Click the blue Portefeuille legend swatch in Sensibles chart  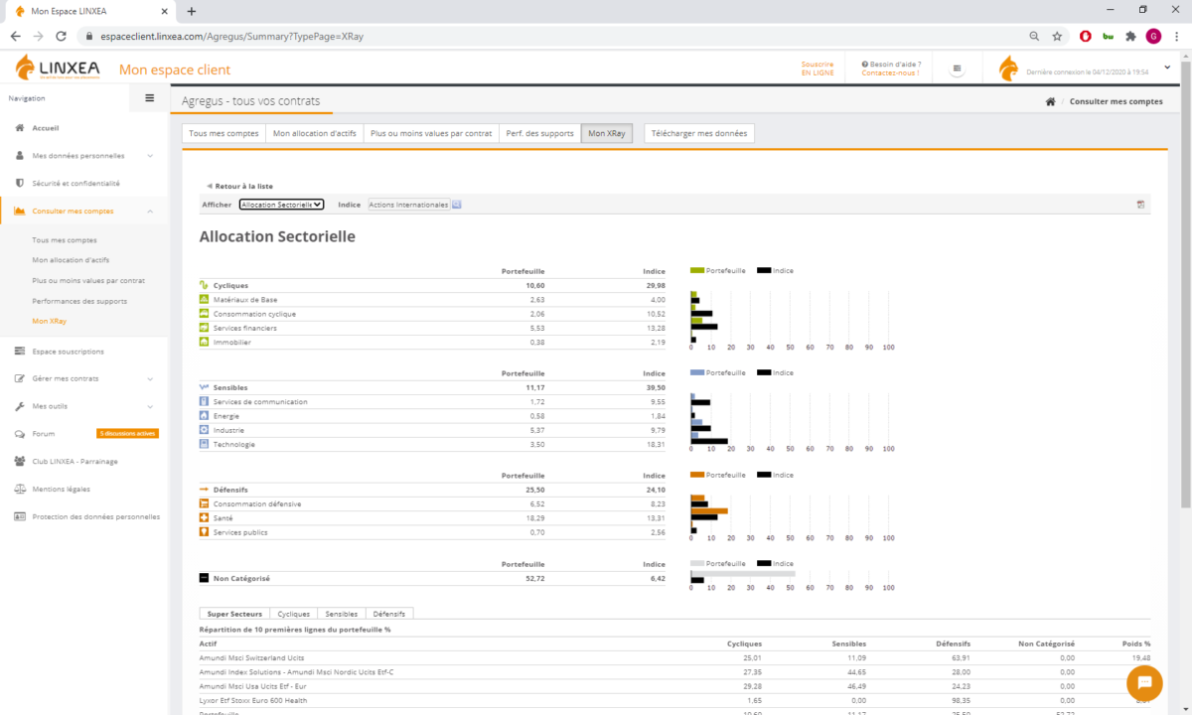pos(697,372)
